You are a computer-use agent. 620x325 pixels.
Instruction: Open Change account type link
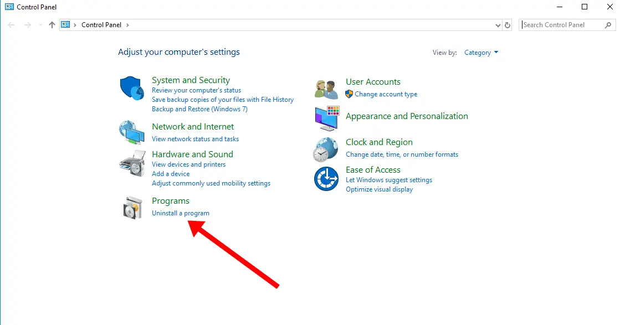386,94
